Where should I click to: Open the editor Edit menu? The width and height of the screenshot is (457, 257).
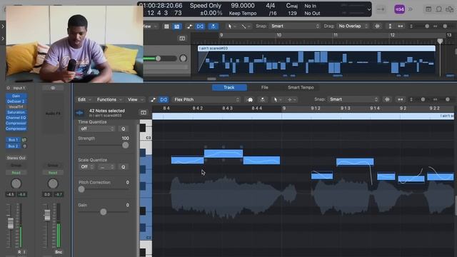point(84,100)
